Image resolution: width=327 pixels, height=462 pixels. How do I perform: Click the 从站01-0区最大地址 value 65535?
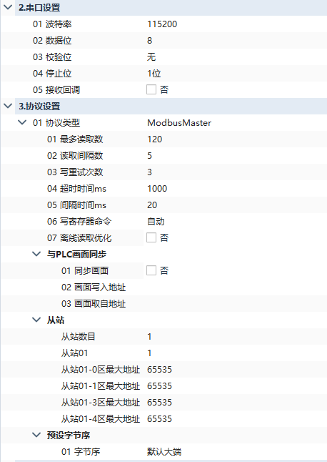tap(159, 370)
